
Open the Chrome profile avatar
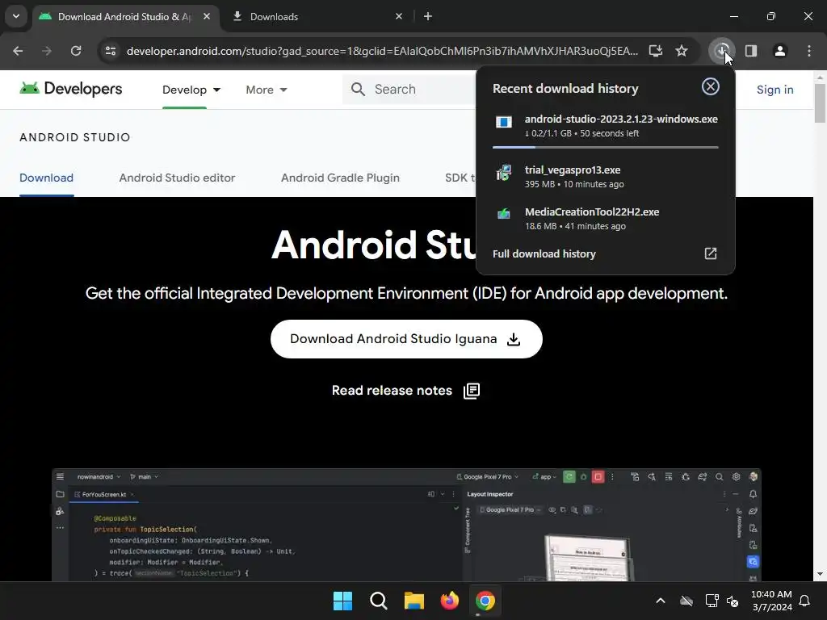(780, 51)
